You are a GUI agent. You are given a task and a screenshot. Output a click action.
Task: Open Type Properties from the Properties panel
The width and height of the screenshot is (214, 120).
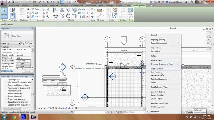(x=13, y=10)
